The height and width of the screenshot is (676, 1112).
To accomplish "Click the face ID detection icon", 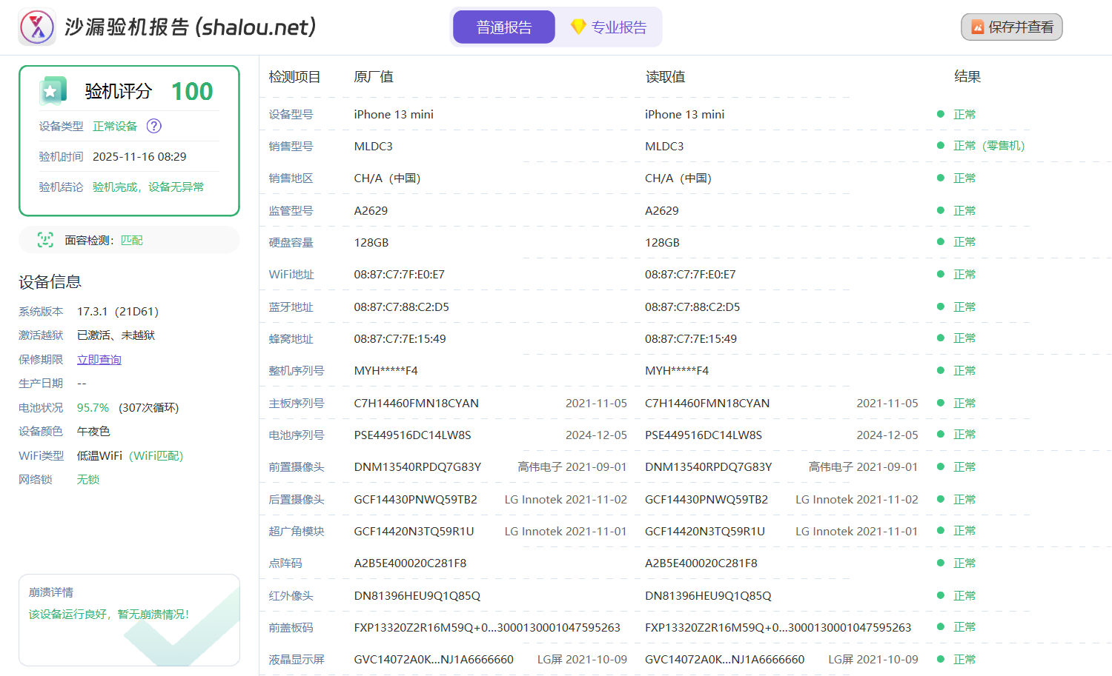I will coord(45,240).
